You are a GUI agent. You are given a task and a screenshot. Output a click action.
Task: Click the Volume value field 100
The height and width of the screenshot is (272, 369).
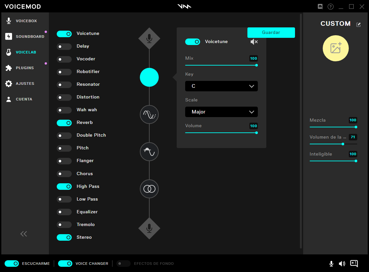tap(254, 126)
